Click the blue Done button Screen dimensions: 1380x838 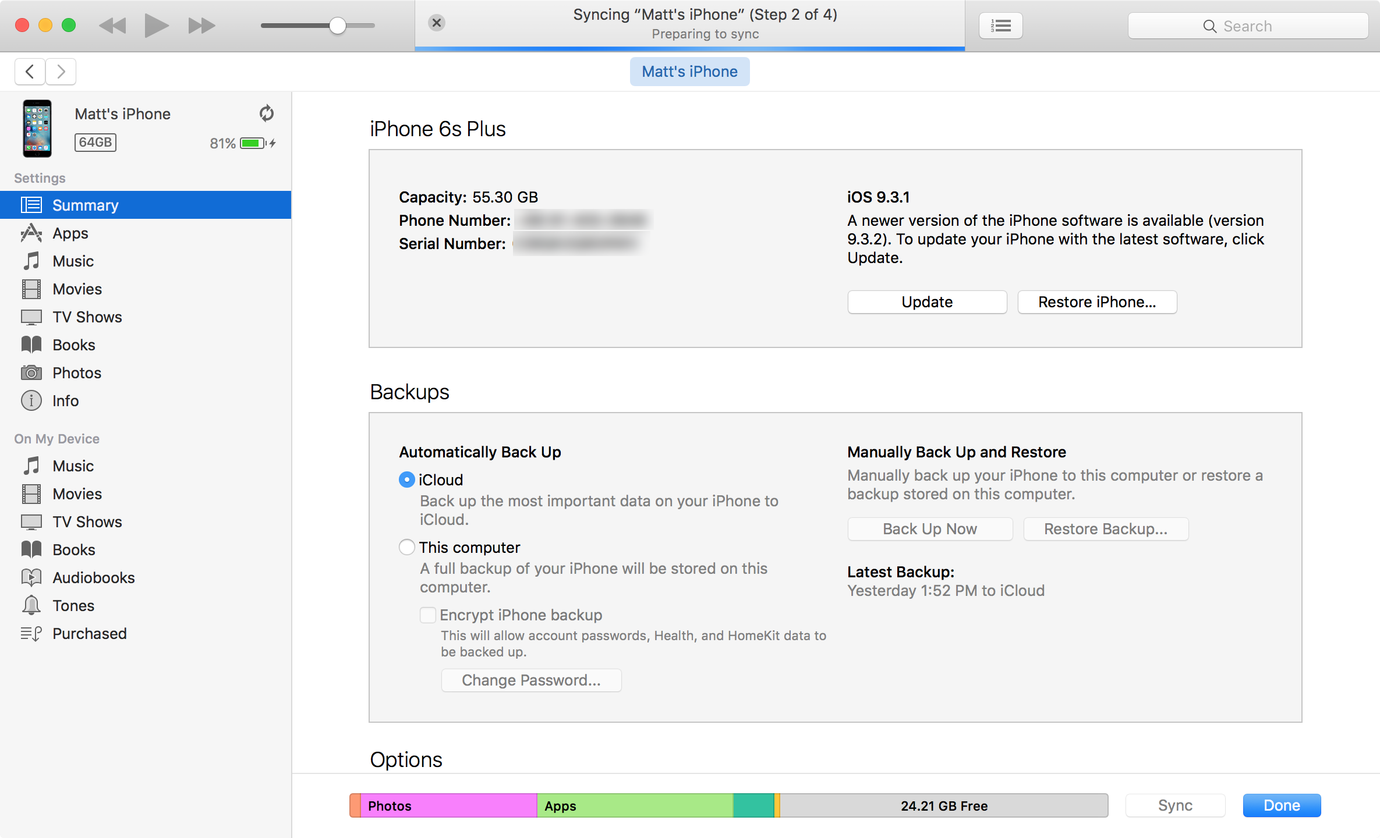(x=1281, y=805)
